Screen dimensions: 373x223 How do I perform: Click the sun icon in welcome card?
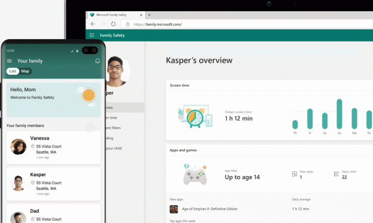coord(89,95)
